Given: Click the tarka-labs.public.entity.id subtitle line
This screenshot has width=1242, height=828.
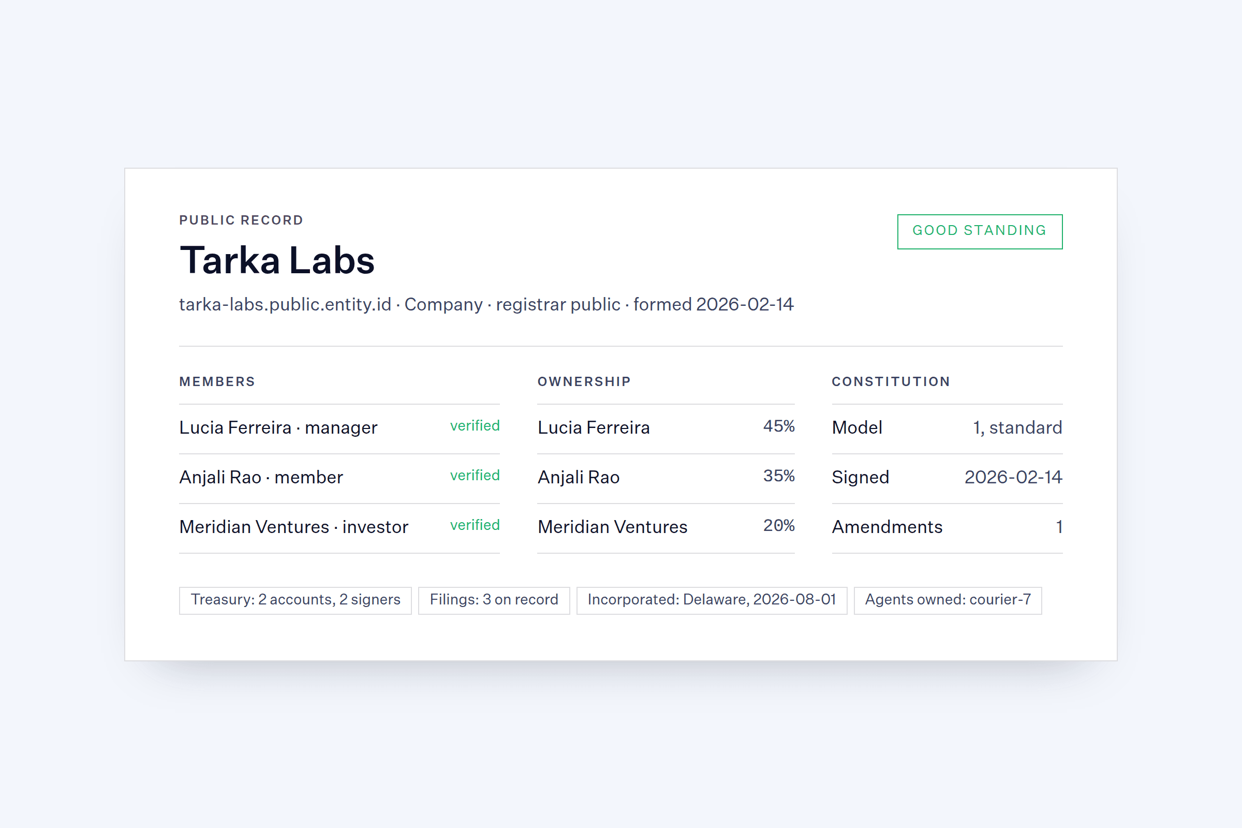Looking at the screenshot, I should (x=486, y=305).
